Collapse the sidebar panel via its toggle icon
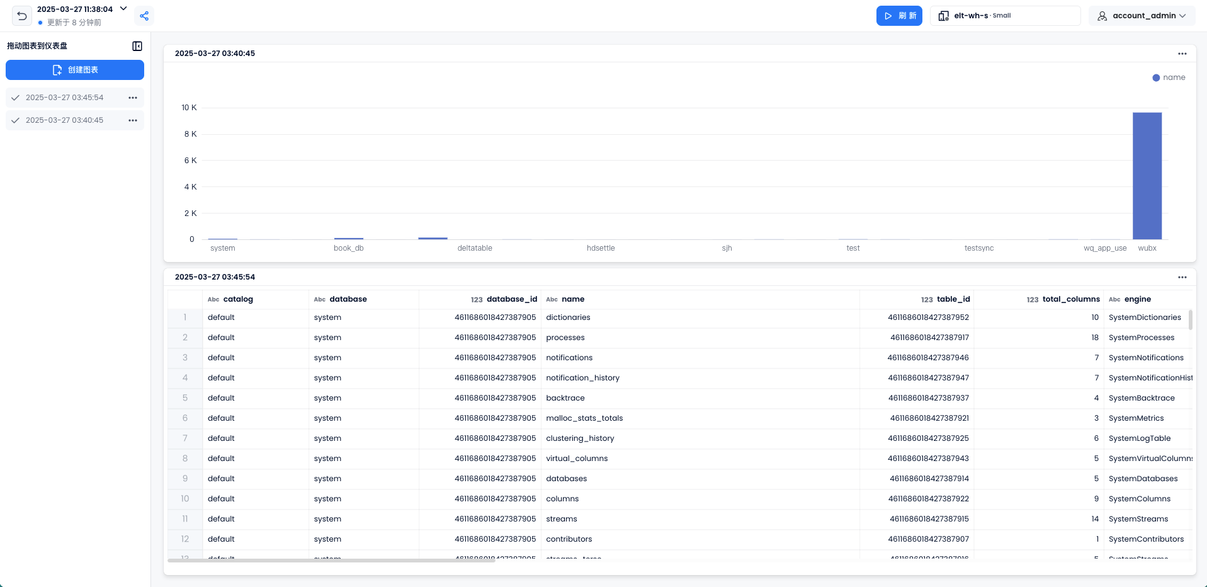Viewport: 1207px width, 587px height. [x=137, y=46]
